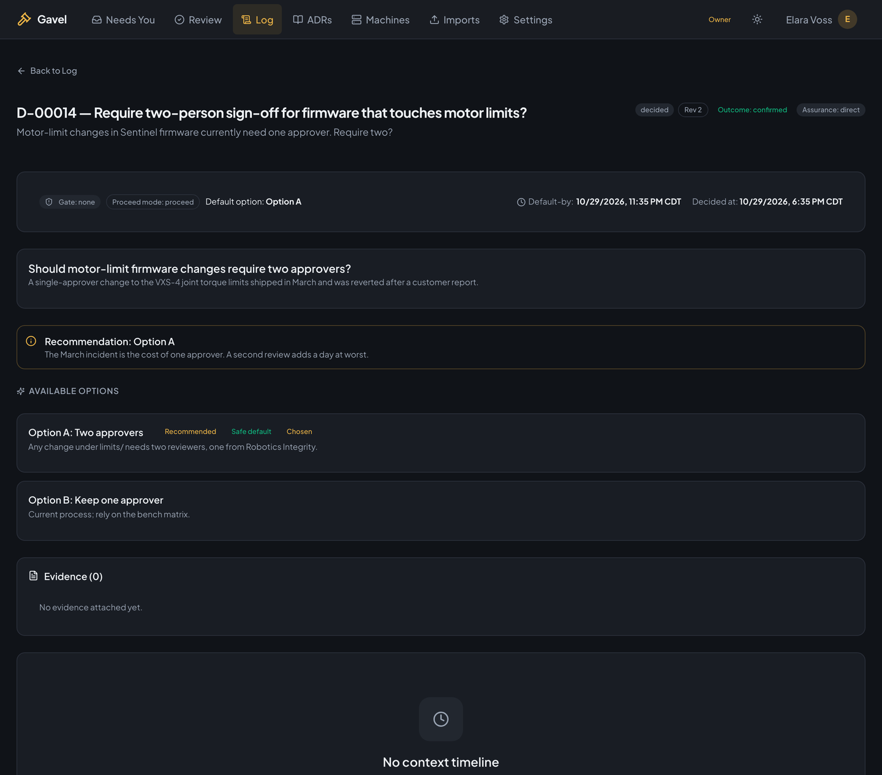Click the Recommendation: Option A heading
Screen dimensions: 882x775
110,342
